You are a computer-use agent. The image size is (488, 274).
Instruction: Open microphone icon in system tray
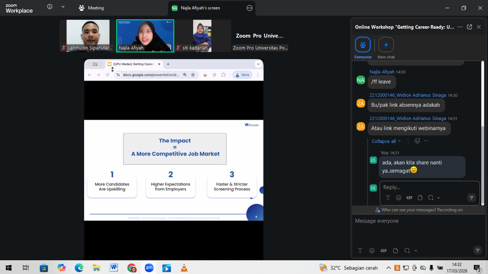point(431,268)
